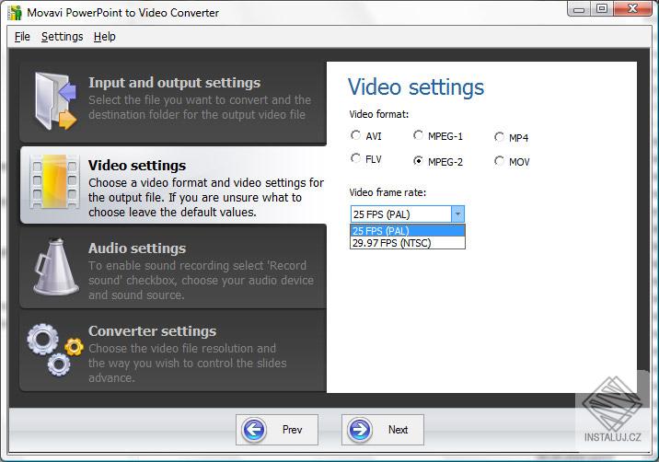Collapse the frame rate dropdown arrow
659x462 pixels.
tap(457, 214)
